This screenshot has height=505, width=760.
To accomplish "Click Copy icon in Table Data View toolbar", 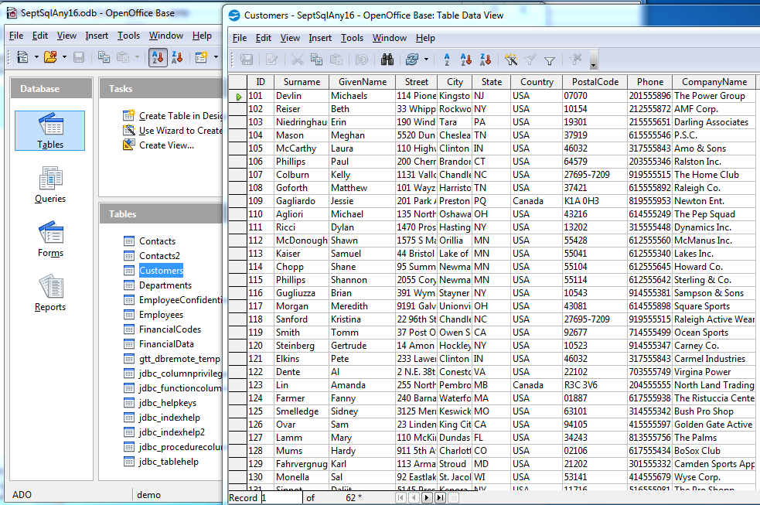I will click(316, 60).
